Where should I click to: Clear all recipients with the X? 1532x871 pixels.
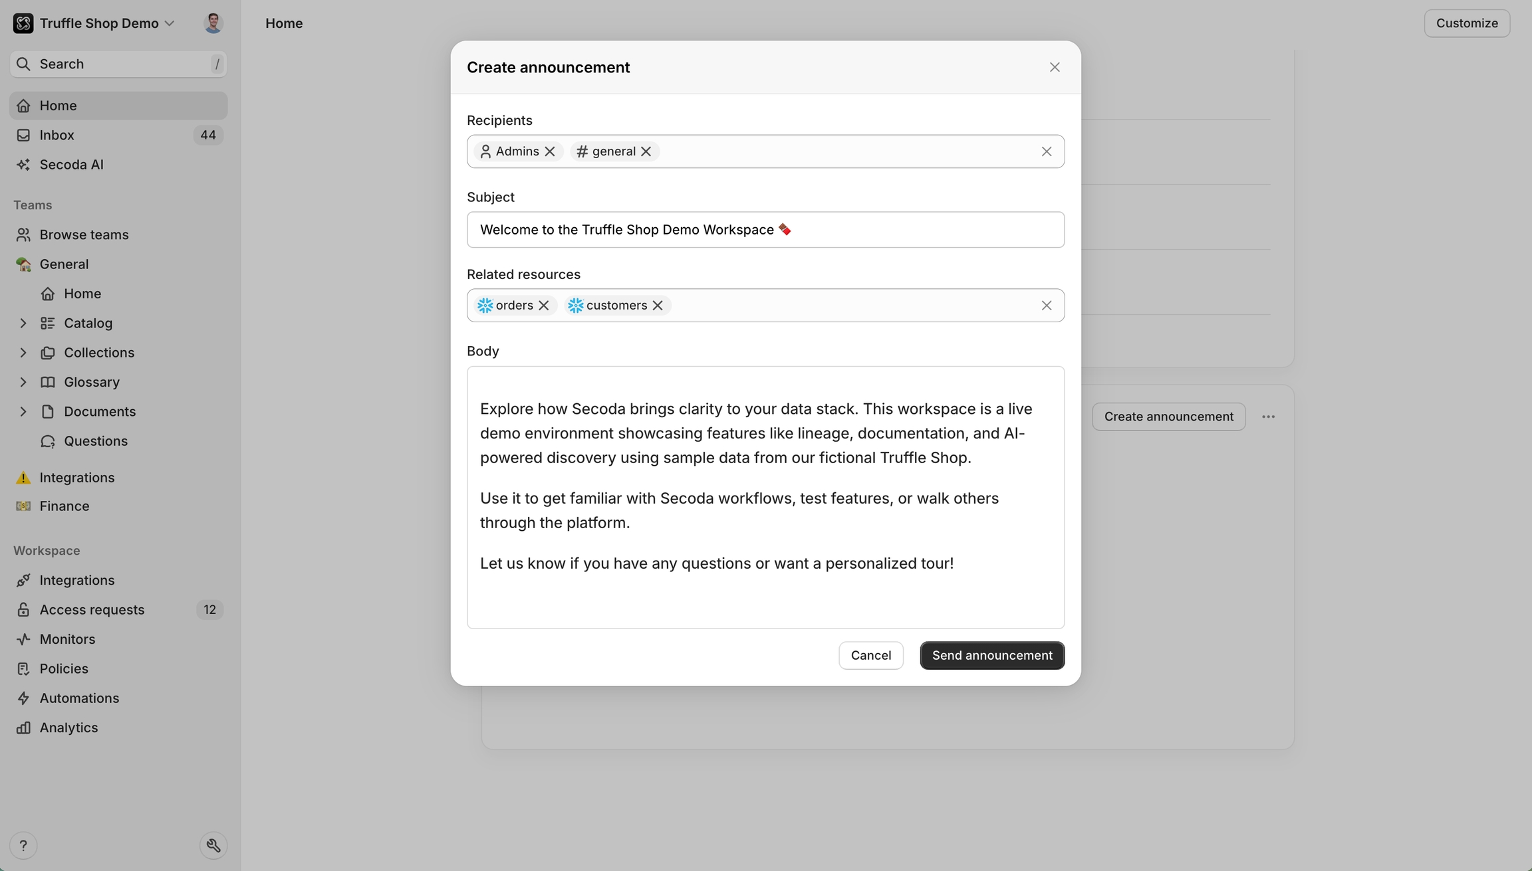(1047, 151)
